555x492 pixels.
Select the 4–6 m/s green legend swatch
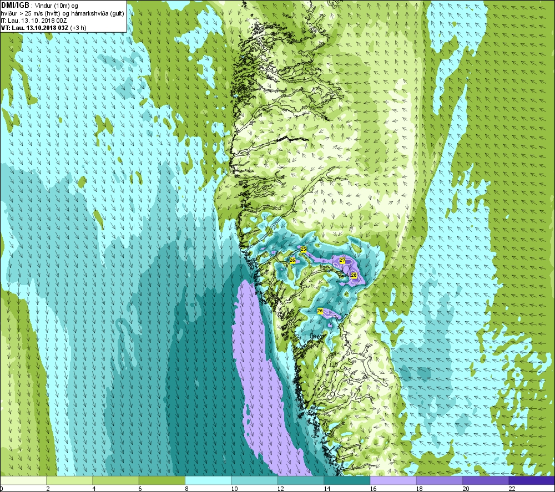click(x=116, y=480)
